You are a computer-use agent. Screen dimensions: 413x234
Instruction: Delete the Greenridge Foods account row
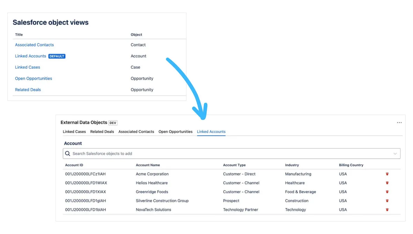[x=387, y=192]
